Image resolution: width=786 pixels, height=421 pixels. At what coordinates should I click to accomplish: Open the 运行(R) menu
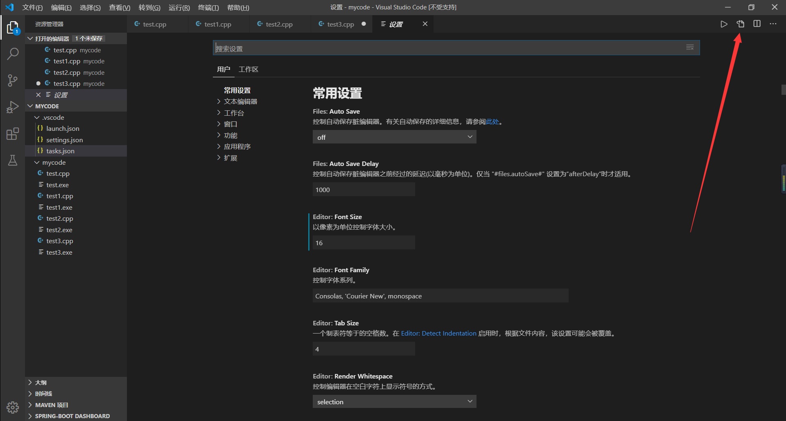click(x=179, y=7)
